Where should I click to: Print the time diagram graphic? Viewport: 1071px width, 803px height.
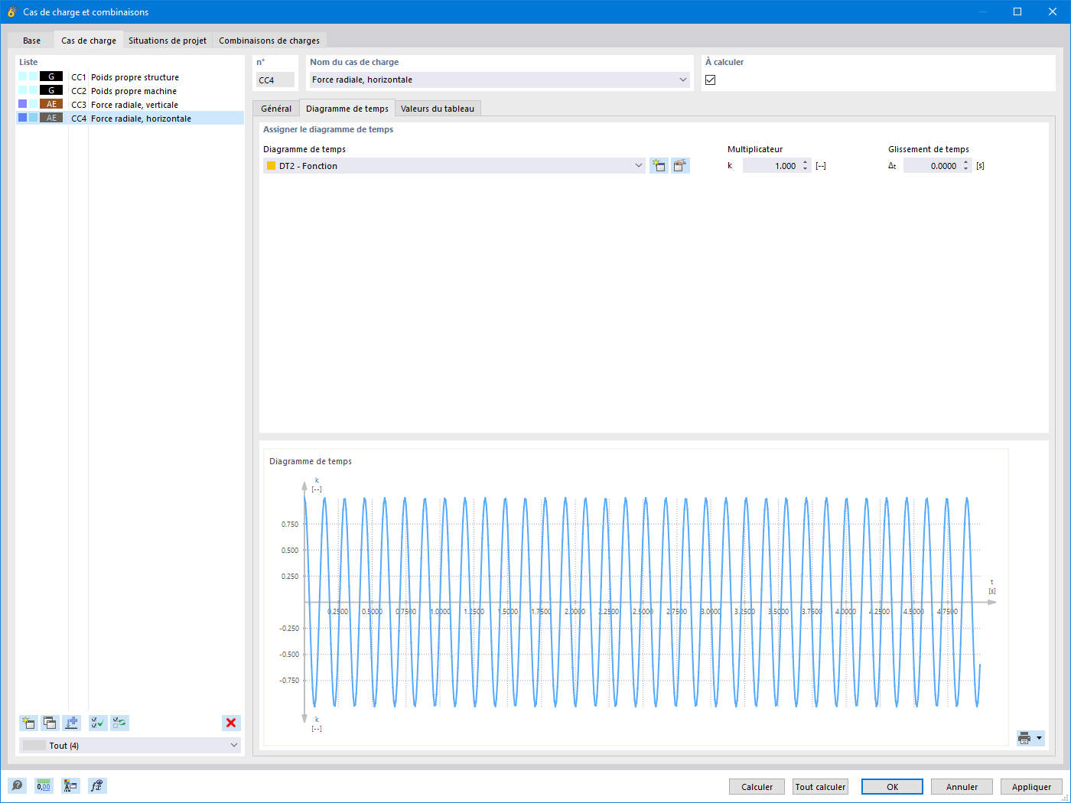(x=1025, y=738)
